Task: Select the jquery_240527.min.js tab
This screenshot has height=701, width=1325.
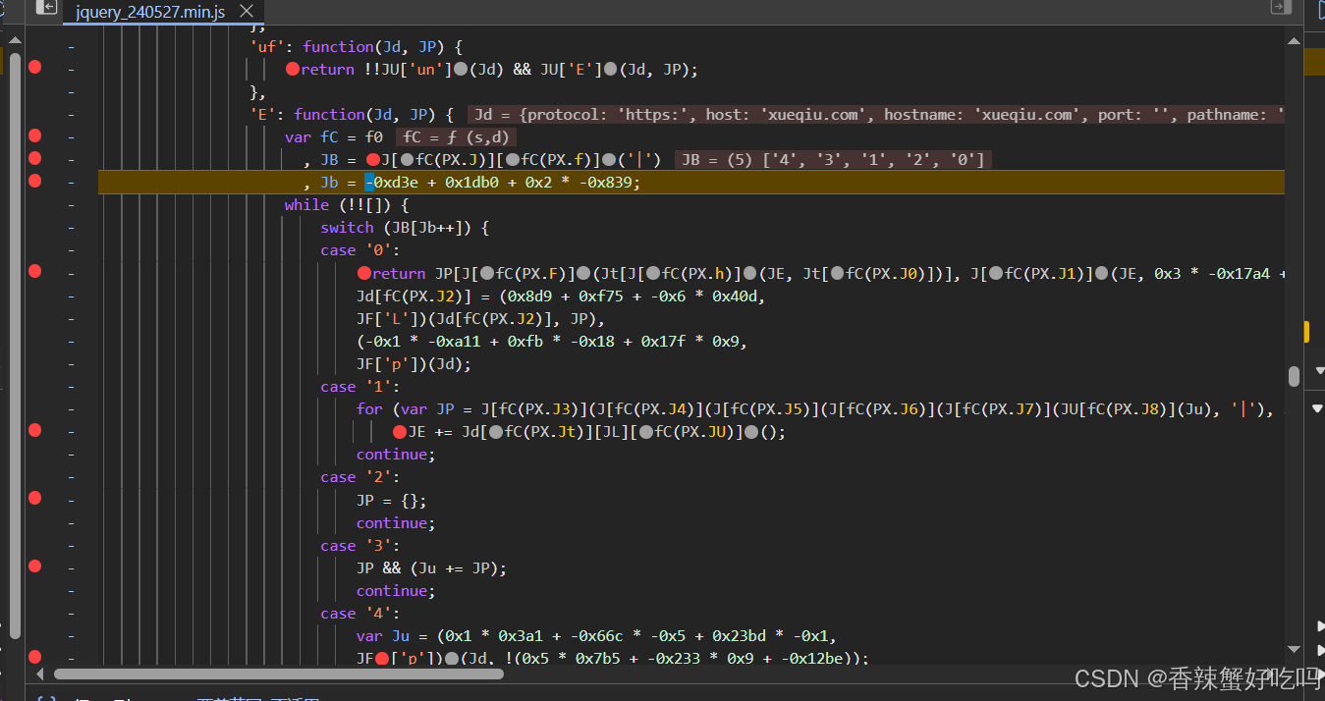Action: click(x=147, y=14)
